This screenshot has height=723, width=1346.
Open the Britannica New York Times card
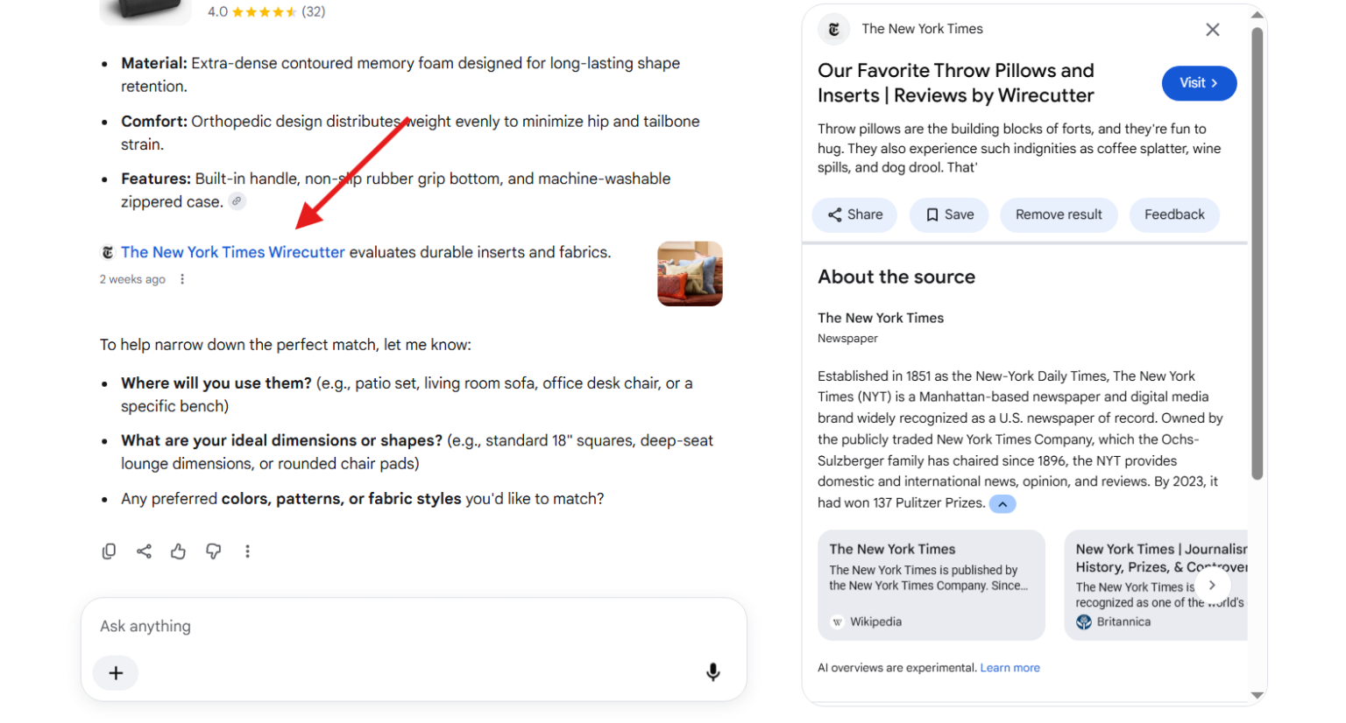[x=1156, y=586]
